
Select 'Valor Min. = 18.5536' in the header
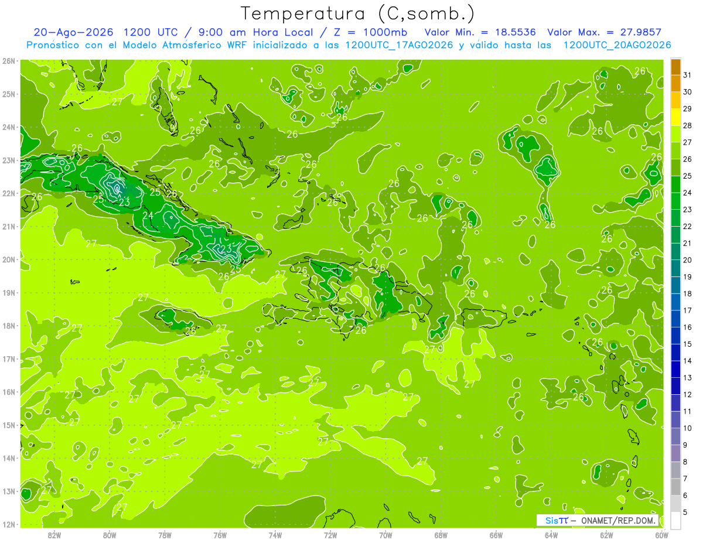pos(480,32)
